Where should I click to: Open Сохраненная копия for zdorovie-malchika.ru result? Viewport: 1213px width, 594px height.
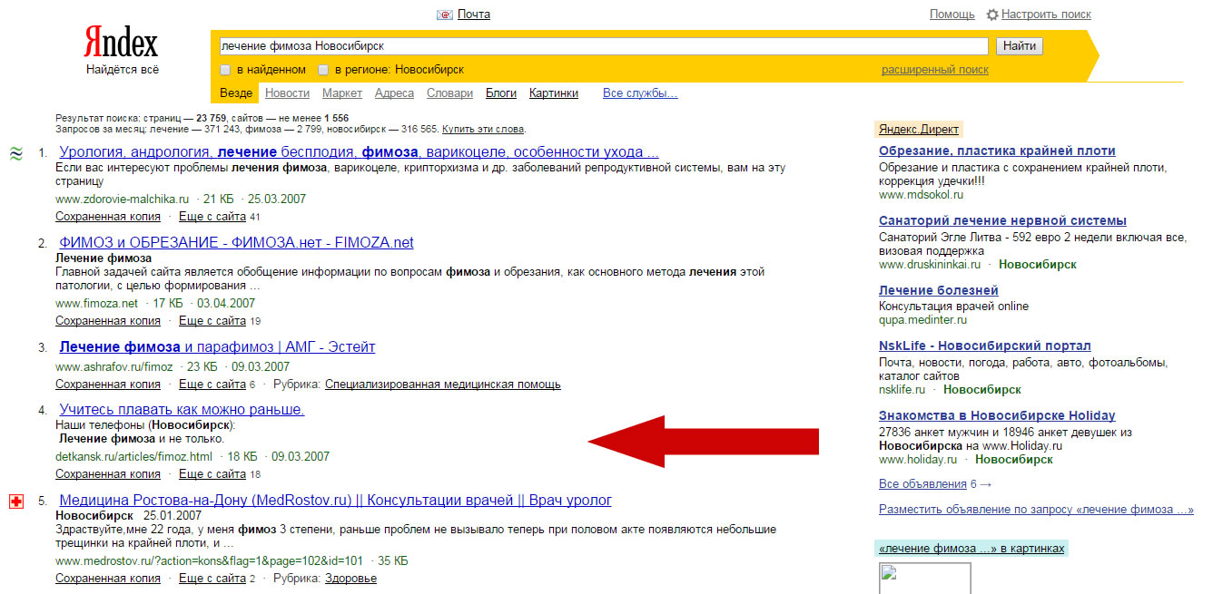pyautogui.click(x=108, y=217)
